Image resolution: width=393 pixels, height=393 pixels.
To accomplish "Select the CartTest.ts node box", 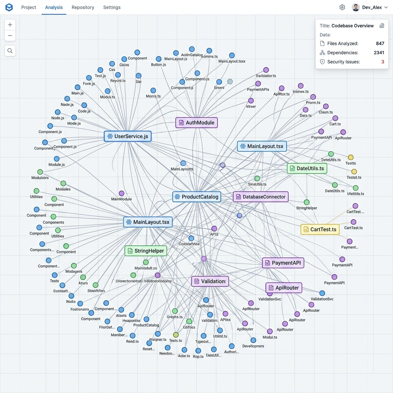I will pos(320,230).
